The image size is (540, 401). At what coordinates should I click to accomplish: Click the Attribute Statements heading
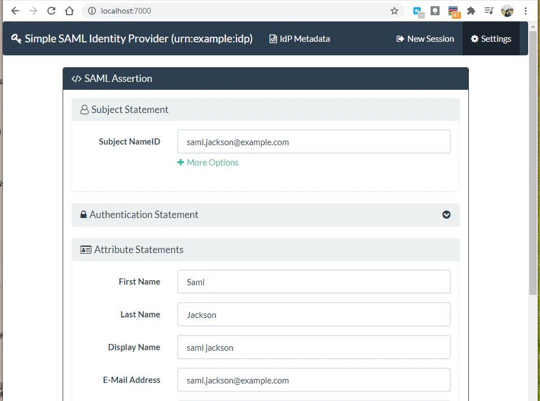pyautogui.click(x=139, y=250)
